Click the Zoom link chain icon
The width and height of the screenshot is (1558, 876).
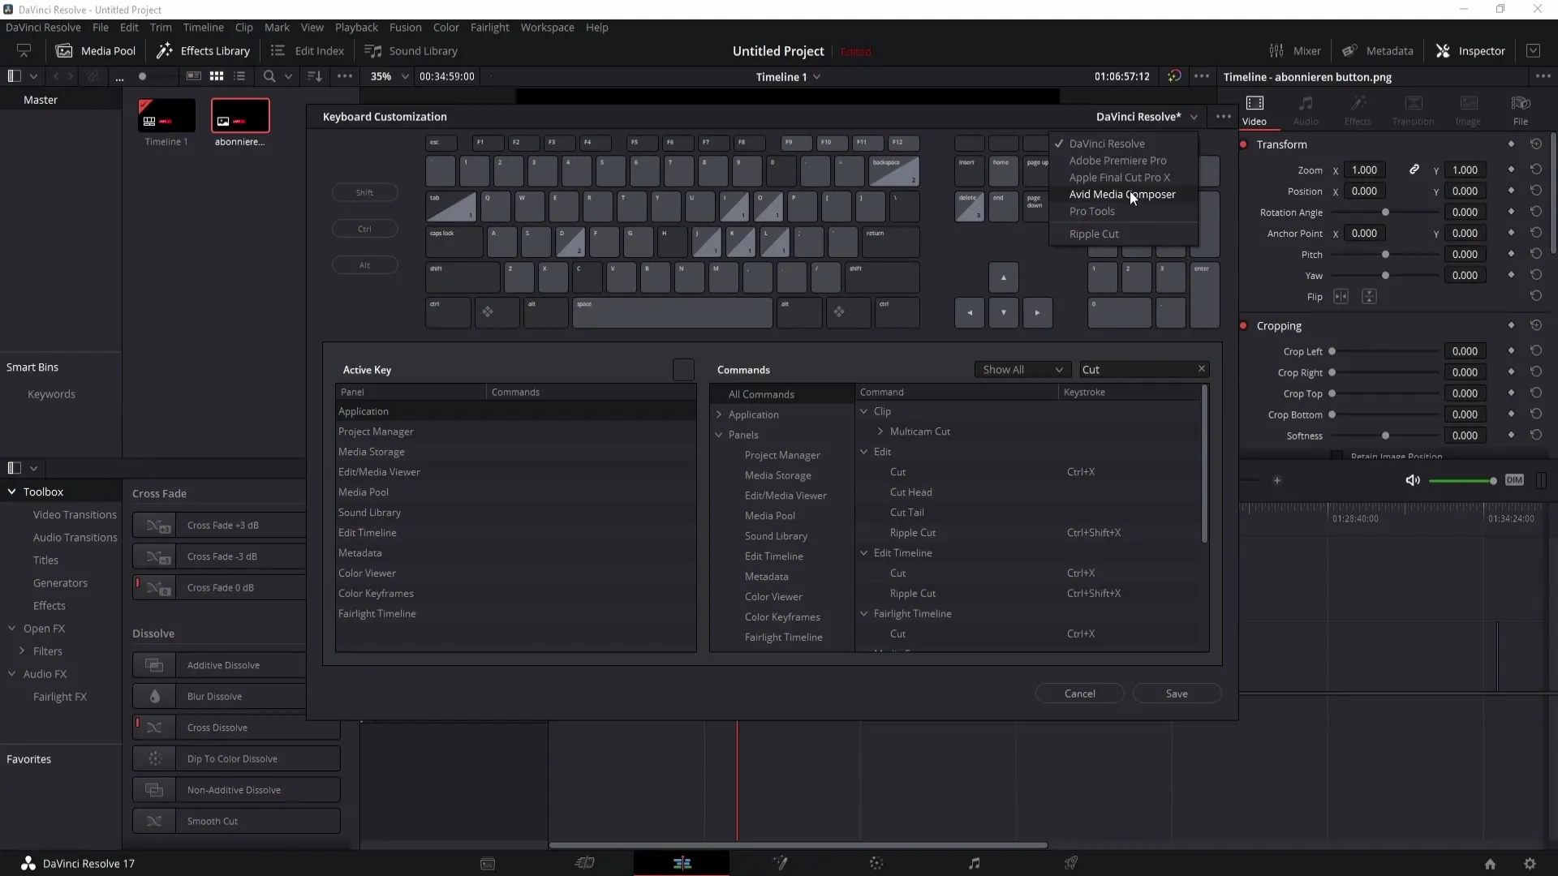click(x=1414, y=170)
